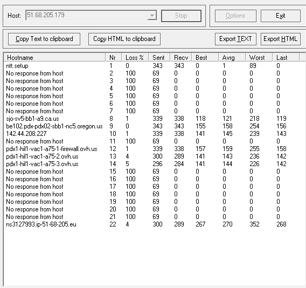Click the Sent column header

(159, 58)
